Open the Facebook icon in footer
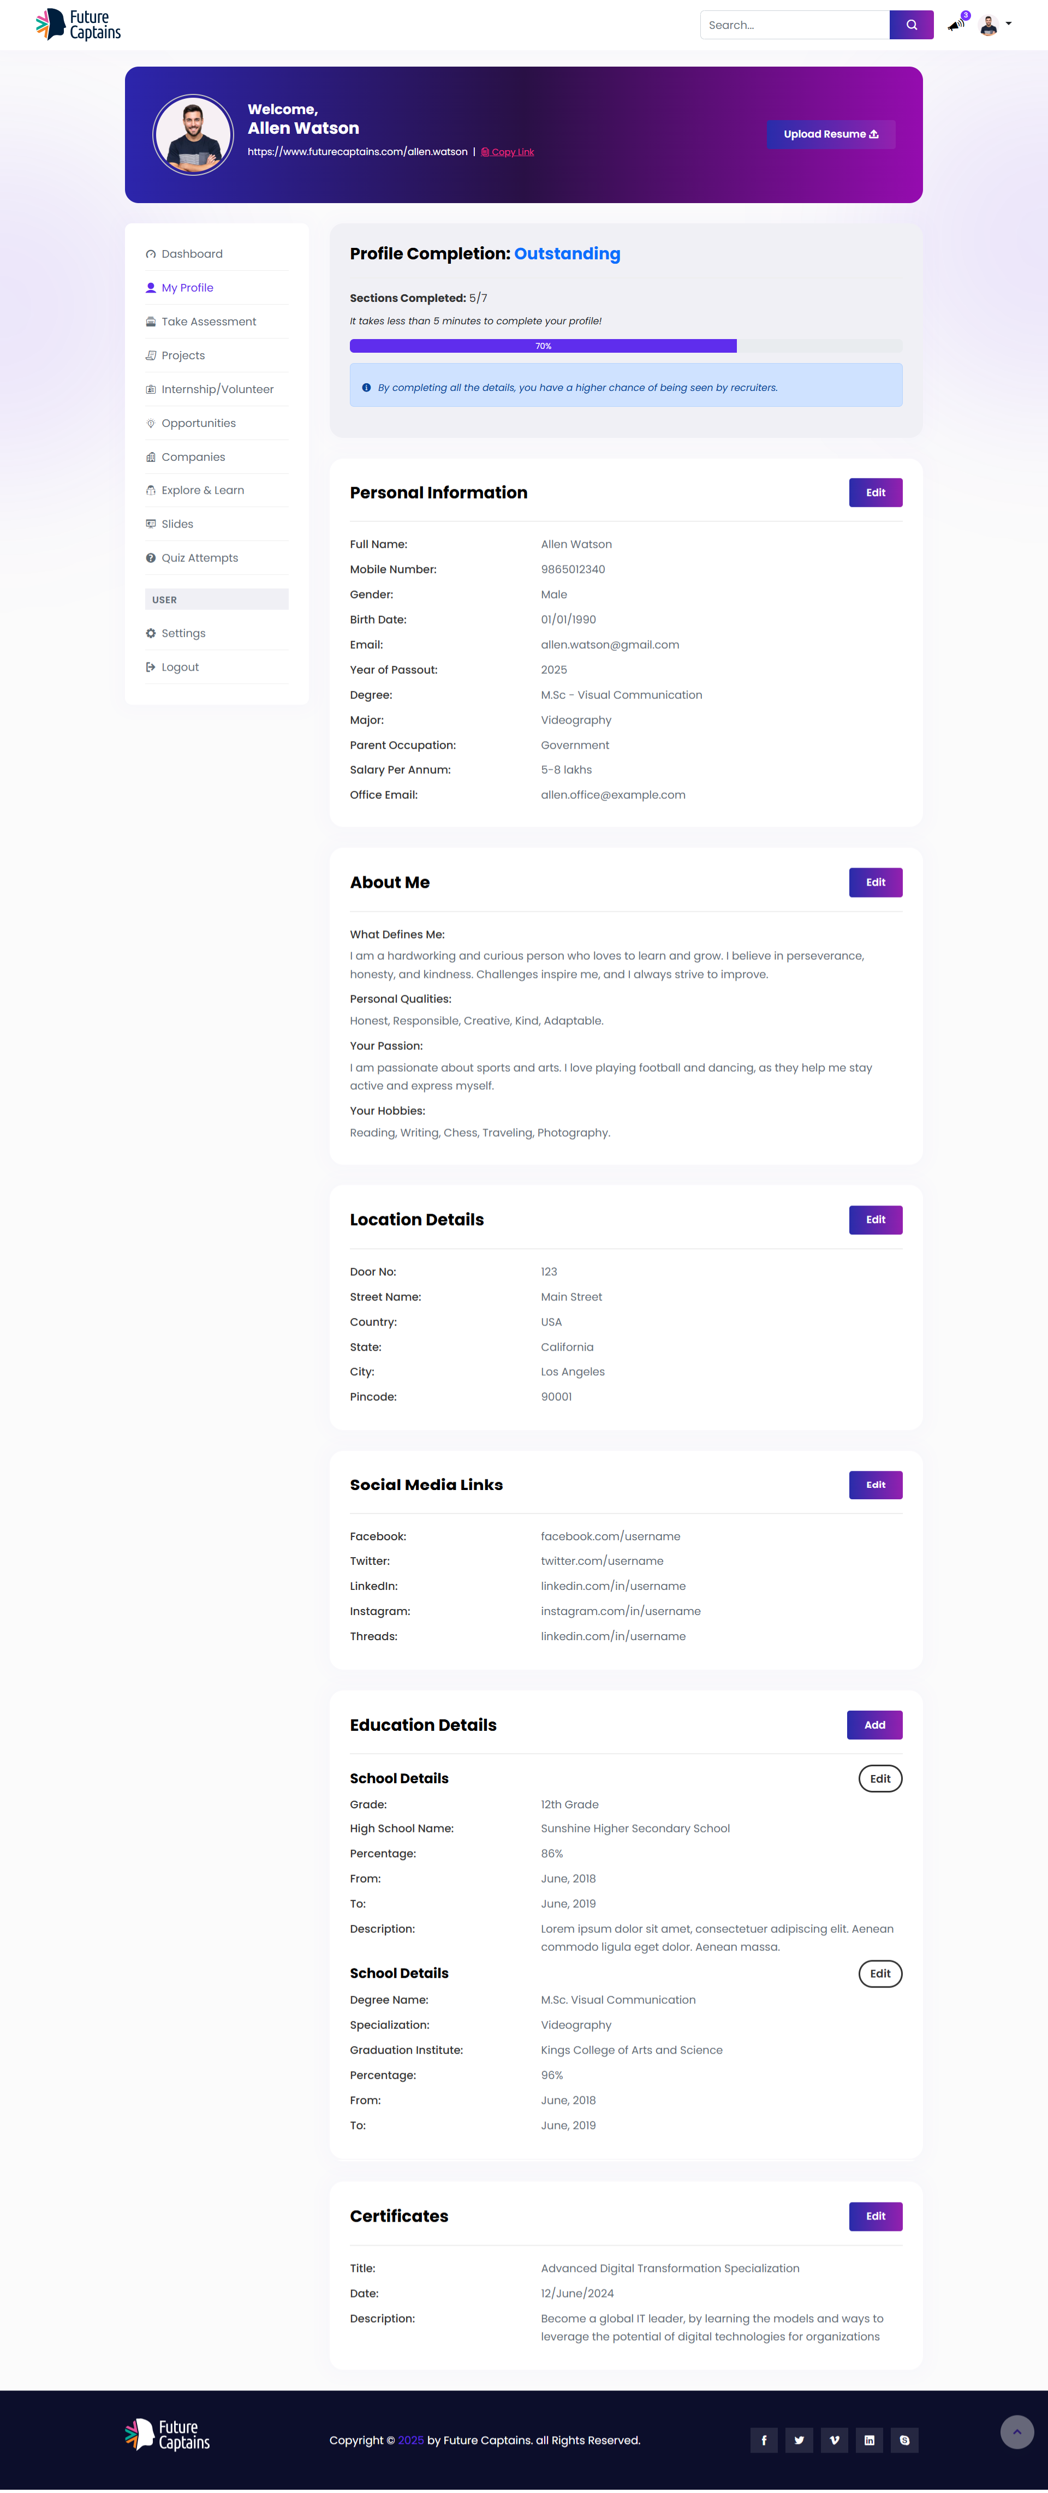 (764, 2440)
